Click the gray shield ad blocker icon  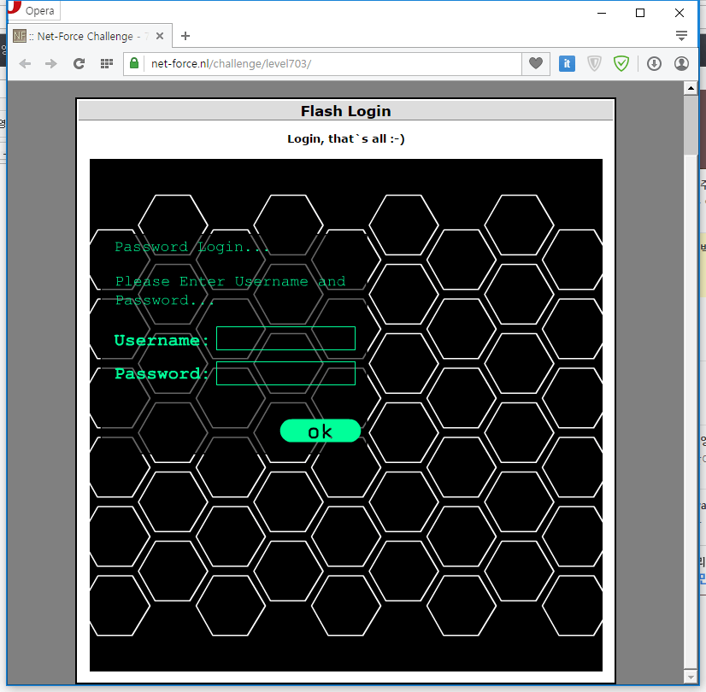pos(594,64)
